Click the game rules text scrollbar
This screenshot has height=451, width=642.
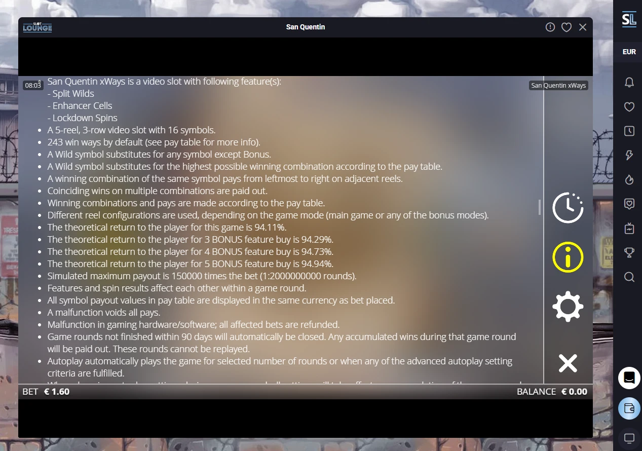[x=540, y=207]
